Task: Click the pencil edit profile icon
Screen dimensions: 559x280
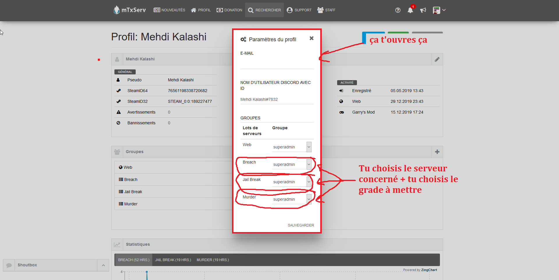Action: click(437, 59)
